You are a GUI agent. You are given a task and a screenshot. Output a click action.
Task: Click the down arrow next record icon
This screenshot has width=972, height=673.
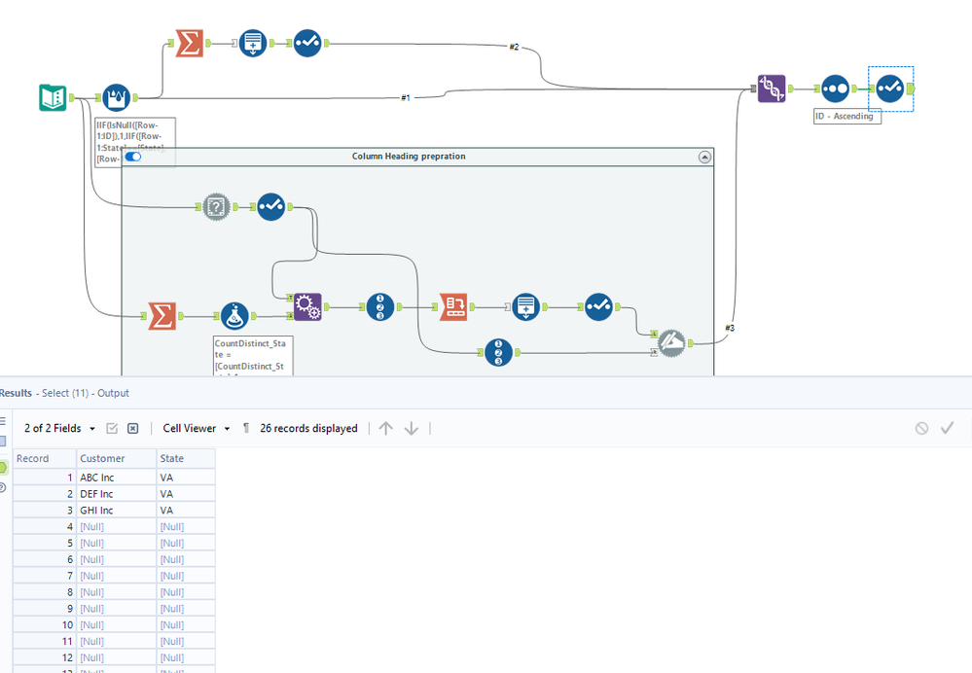pyautogui.click(x=411, y=428)
